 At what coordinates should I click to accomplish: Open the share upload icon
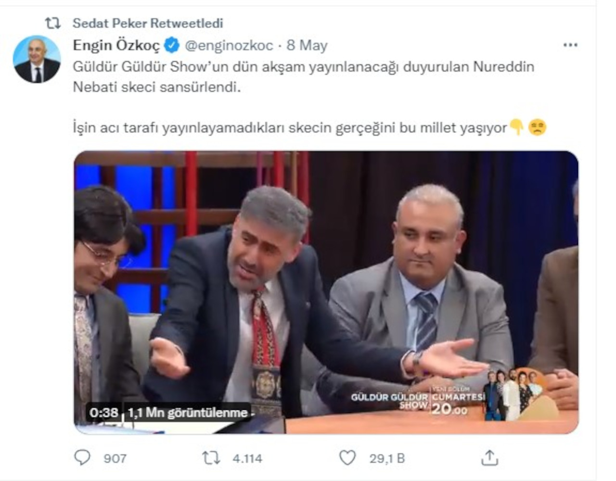click(x=489, y=457)
